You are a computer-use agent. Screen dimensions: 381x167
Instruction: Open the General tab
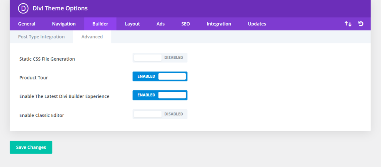click(27, 24)
